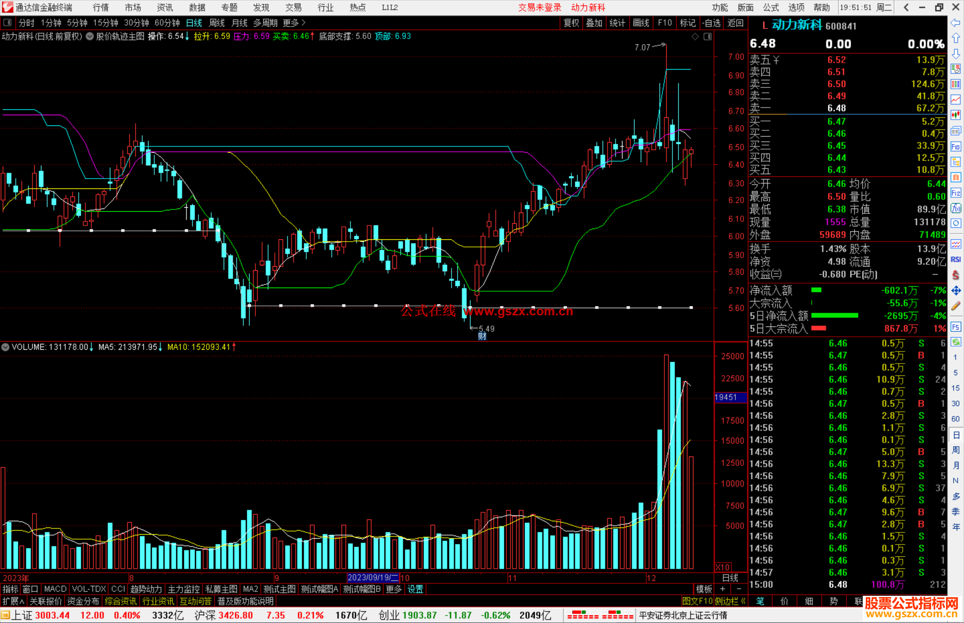Open the 行情 menu

click(100, 8)
